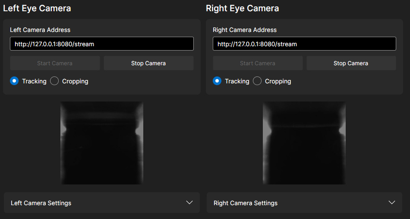Stop the right eye camera
Viewport: 410px width, 219px height.
pos(351,63)
